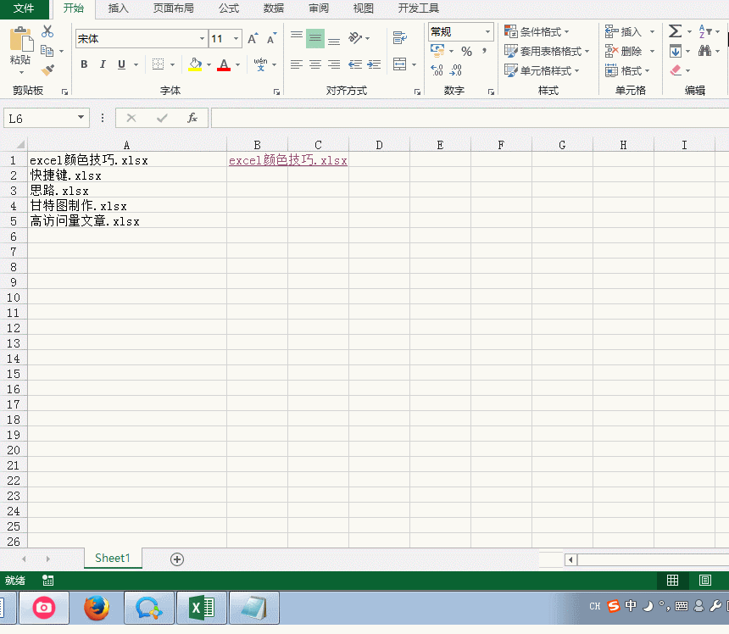Image resolution: width=729 pixels, height=634 pixels.
Task: Toggle center text horizontally
Action: click(x=315, y=64)
